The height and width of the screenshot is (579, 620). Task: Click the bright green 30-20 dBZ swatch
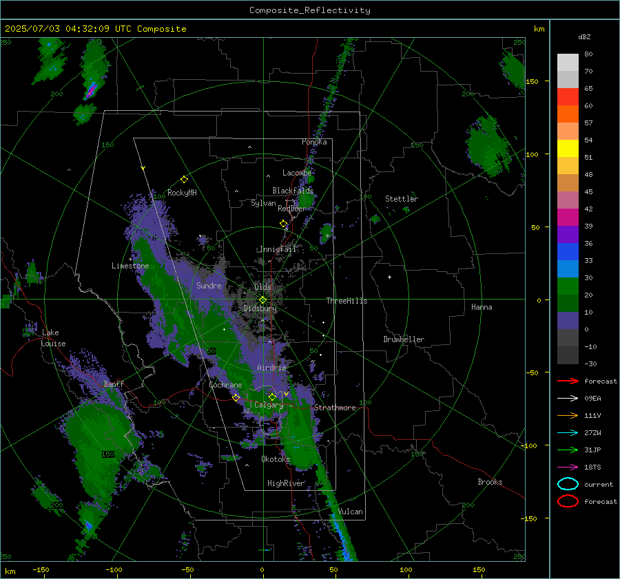click(x=568, y=286)
